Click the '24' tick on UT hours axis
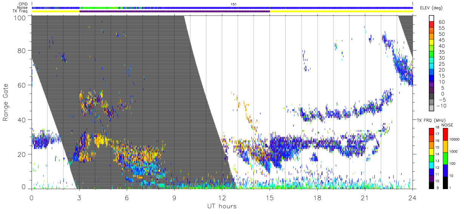Screen dimensions: 464x214 413,198
